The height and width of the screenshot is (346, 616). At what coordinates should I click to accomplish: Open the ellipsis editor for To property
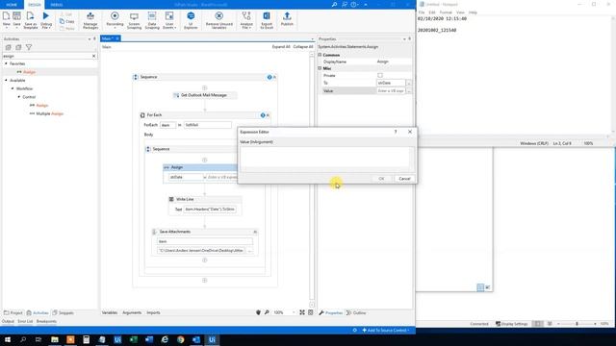(409, 84)
